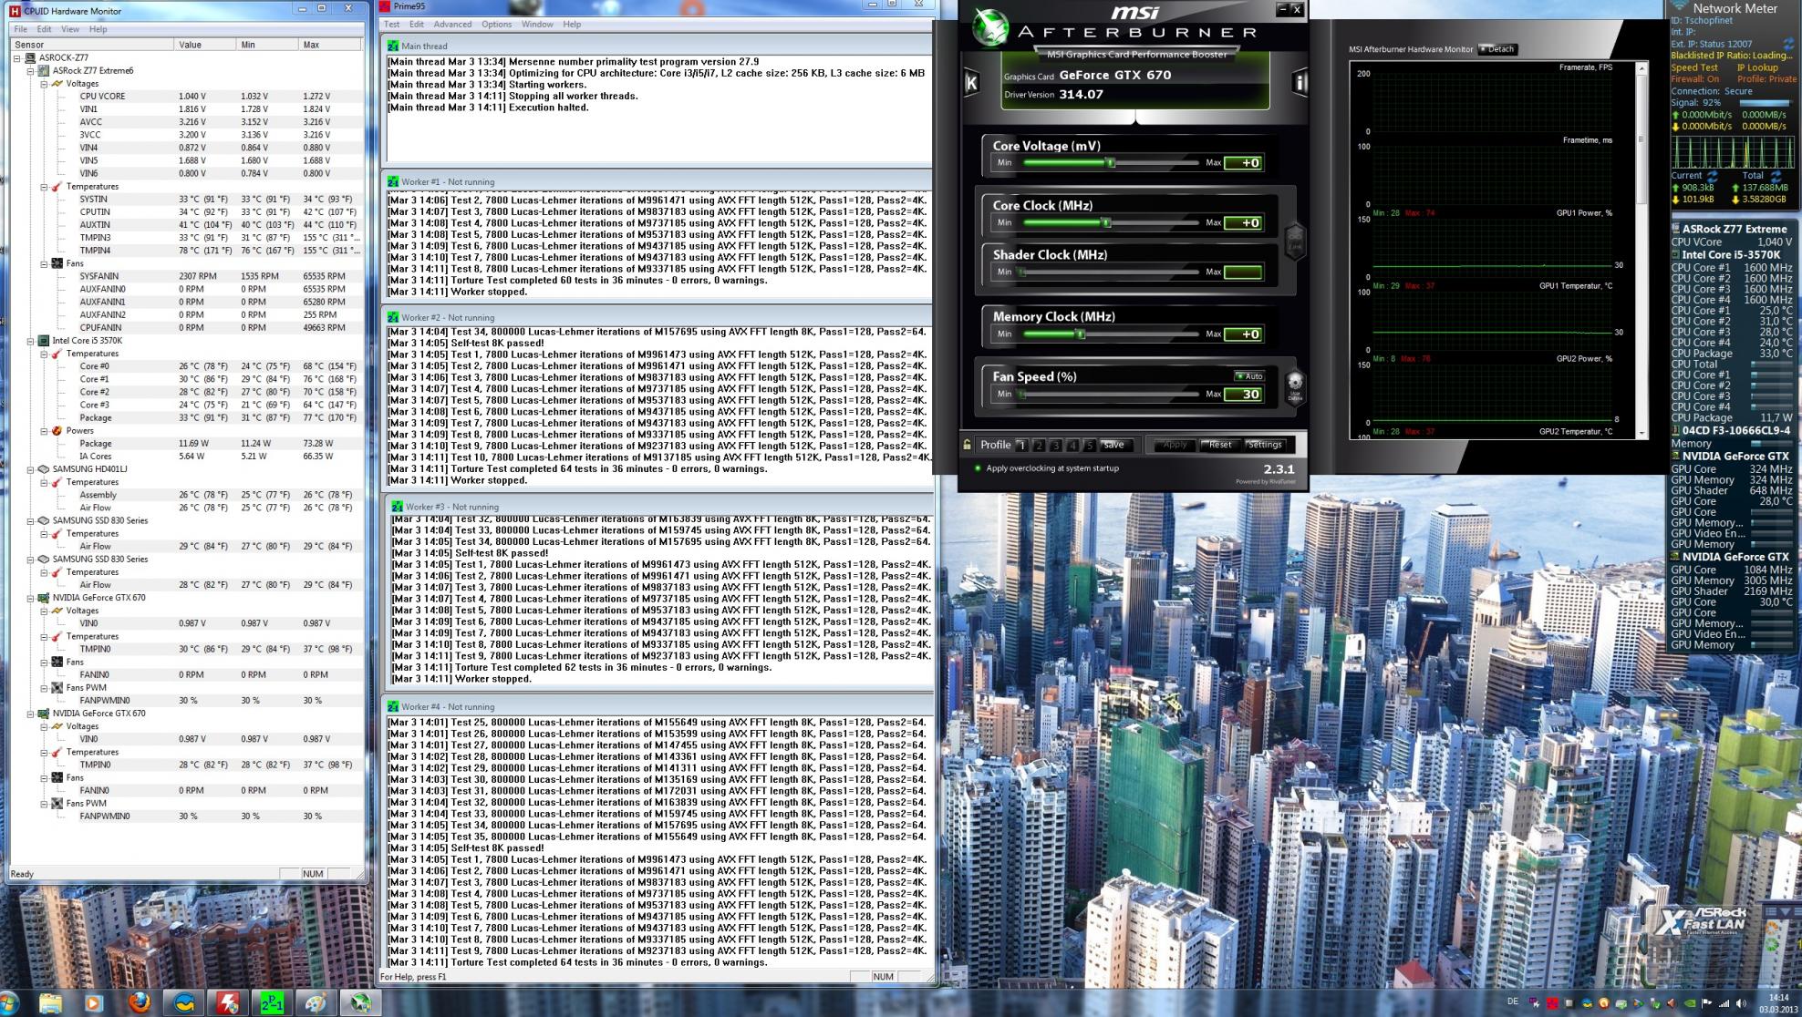
Task: Click the Afterburner Settings button
Action: 1264,445
